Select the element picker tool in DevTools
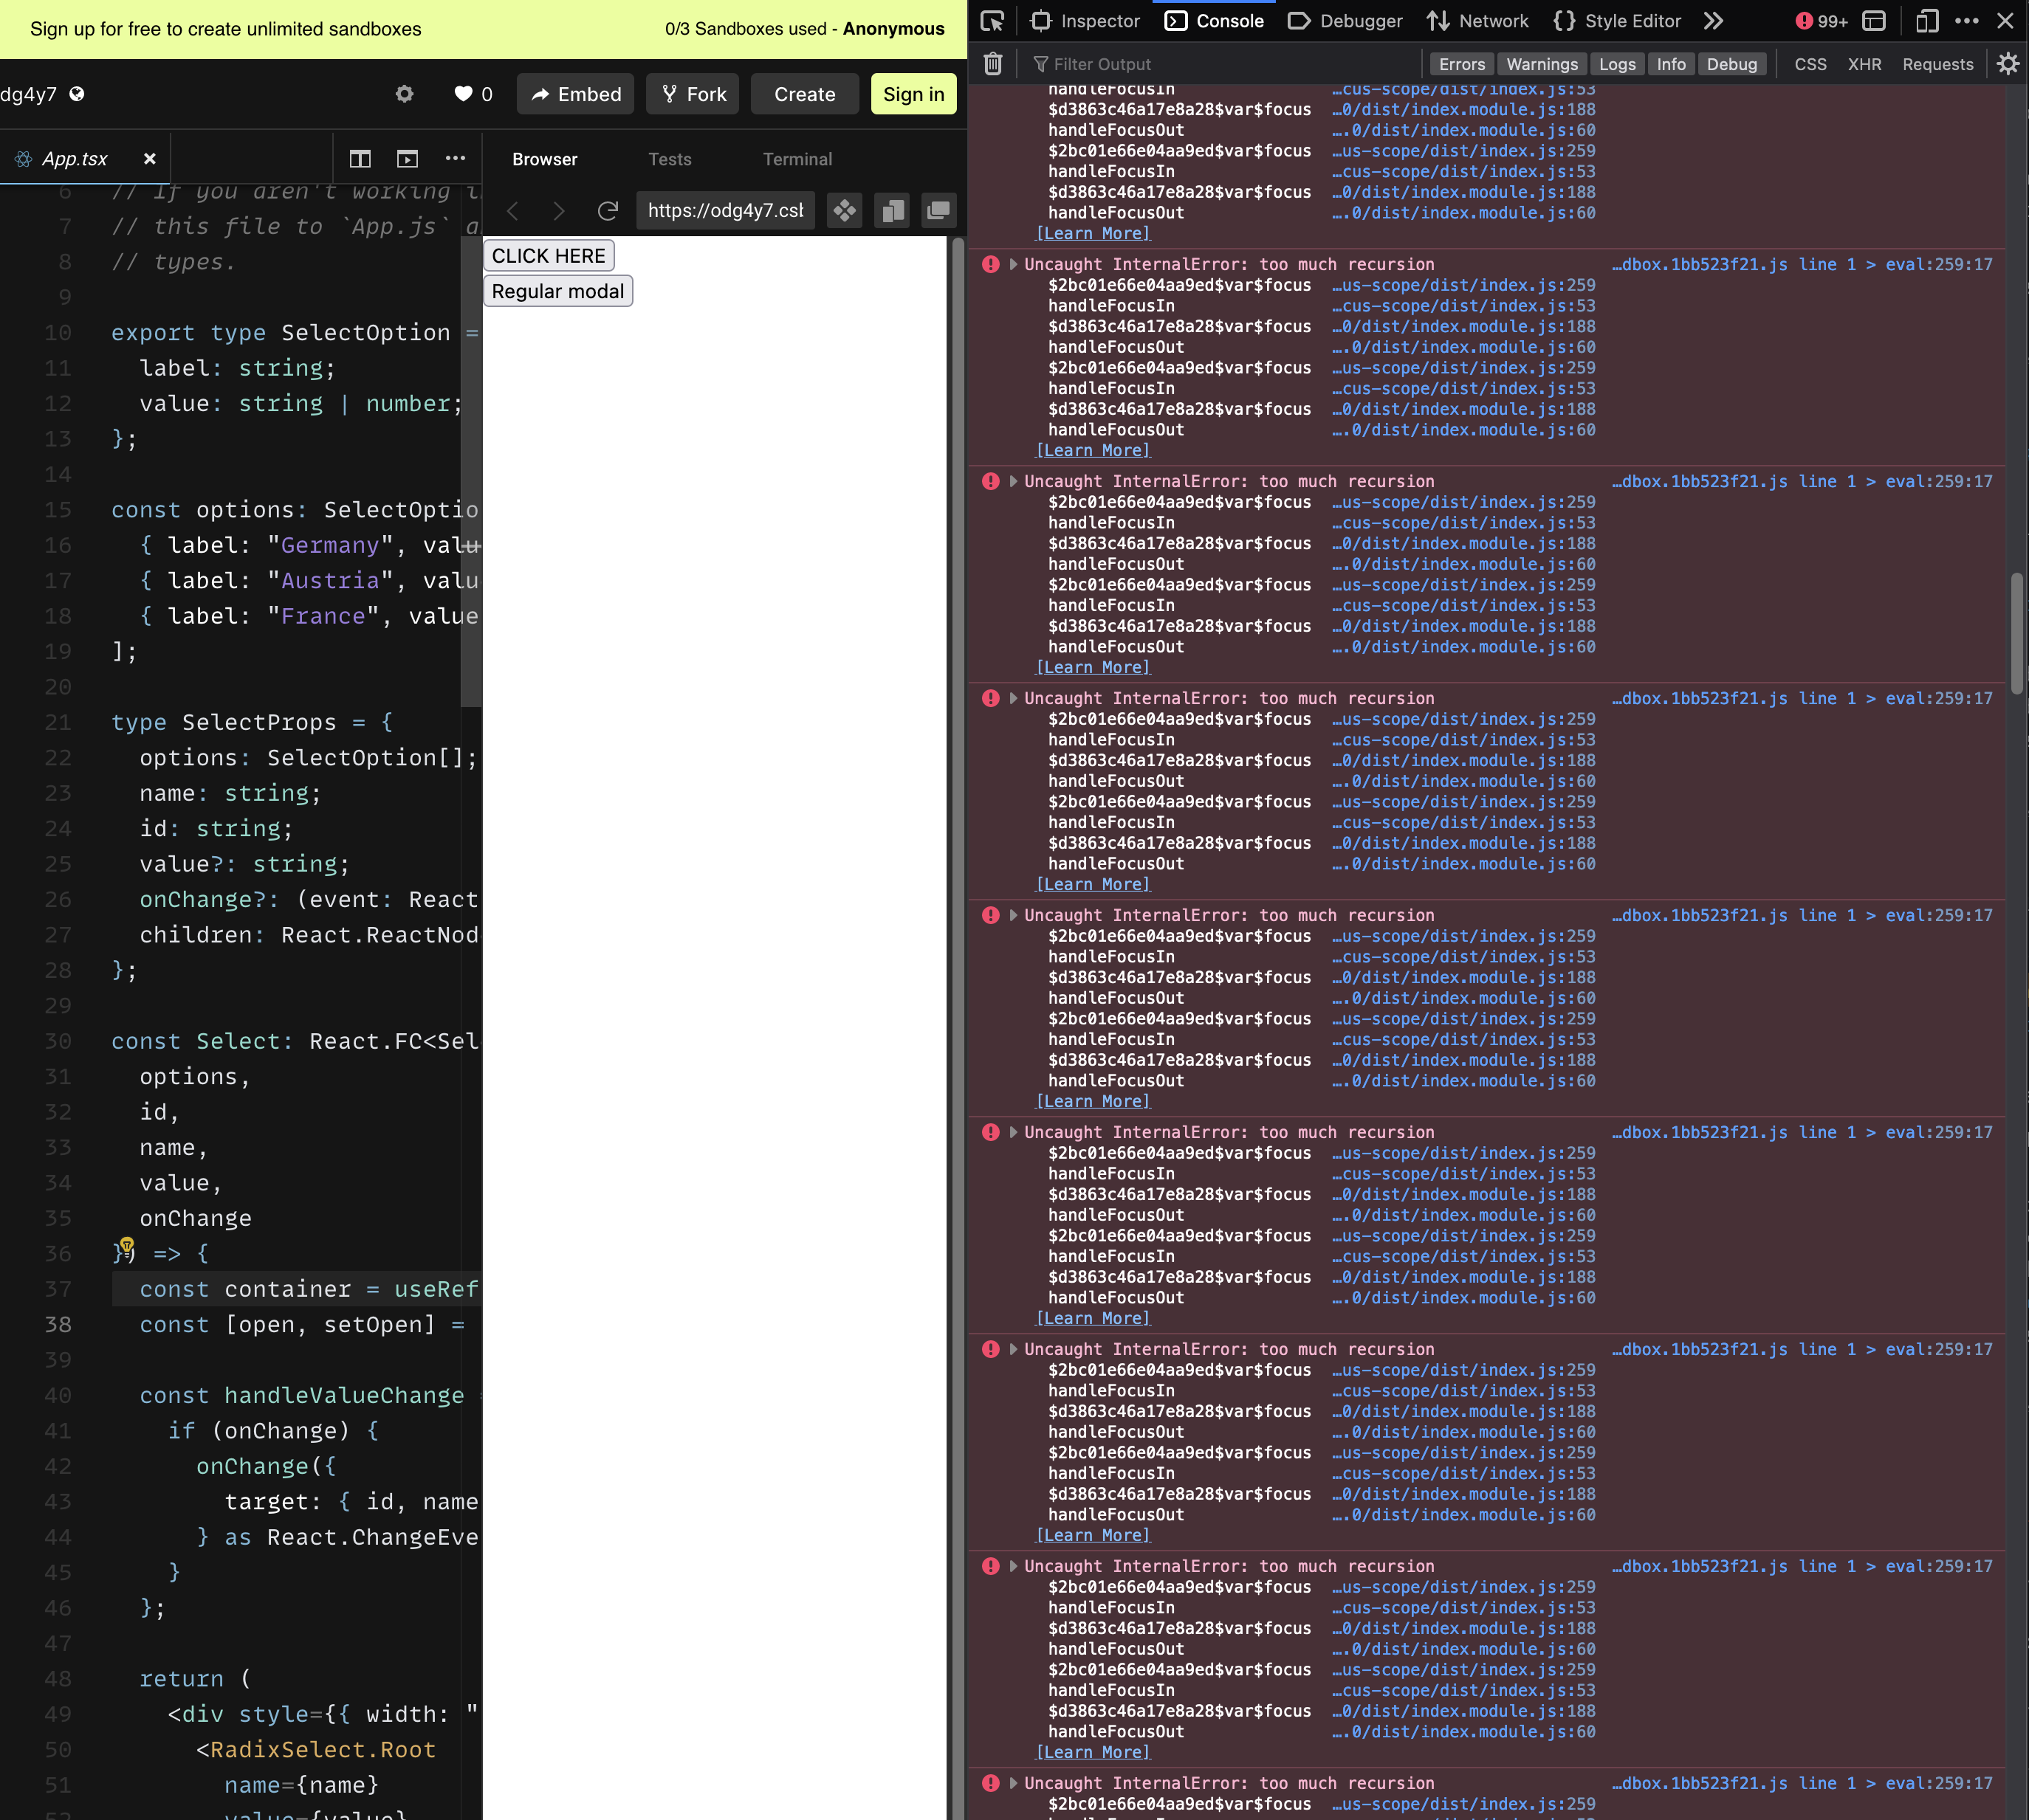Image resolution: width=2029 pixels, height=1820 pixels. (x=992, y=20)
